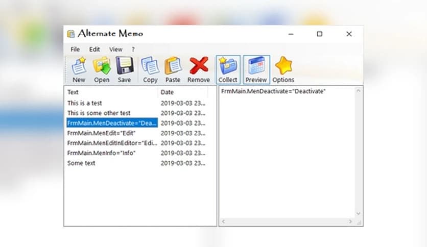Remove entry using the red X icon

198,69
